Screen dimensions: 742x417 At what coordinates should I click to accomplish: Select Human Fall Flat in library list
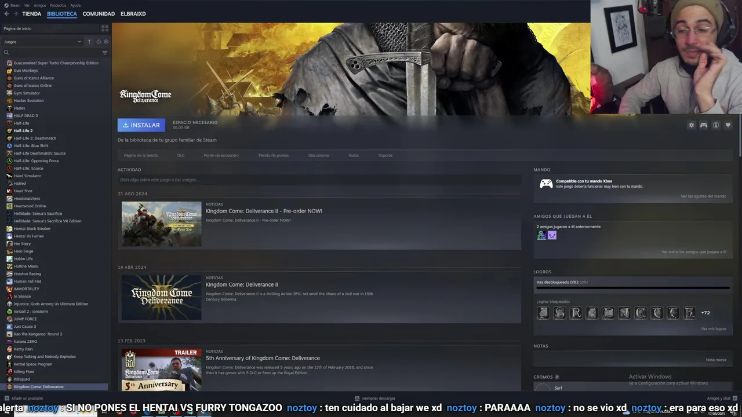click(x=27, y=281)
